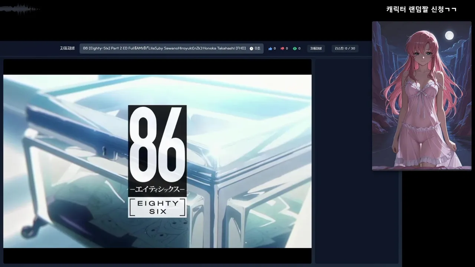Click the thumbs-down dislike icon

282,49
